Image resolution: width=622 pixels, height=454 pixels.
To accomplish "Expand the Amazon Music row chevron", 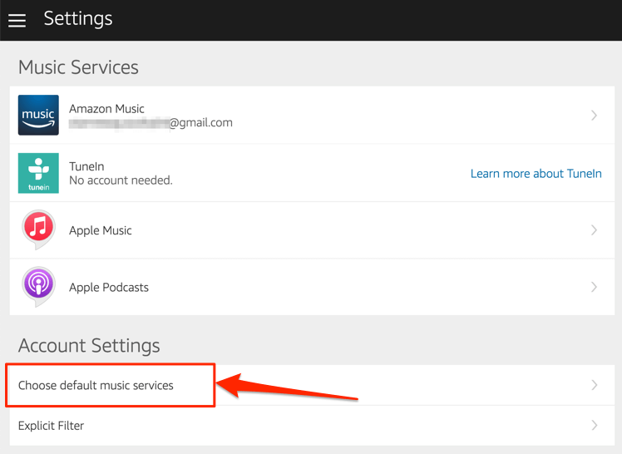I will 594,116.
